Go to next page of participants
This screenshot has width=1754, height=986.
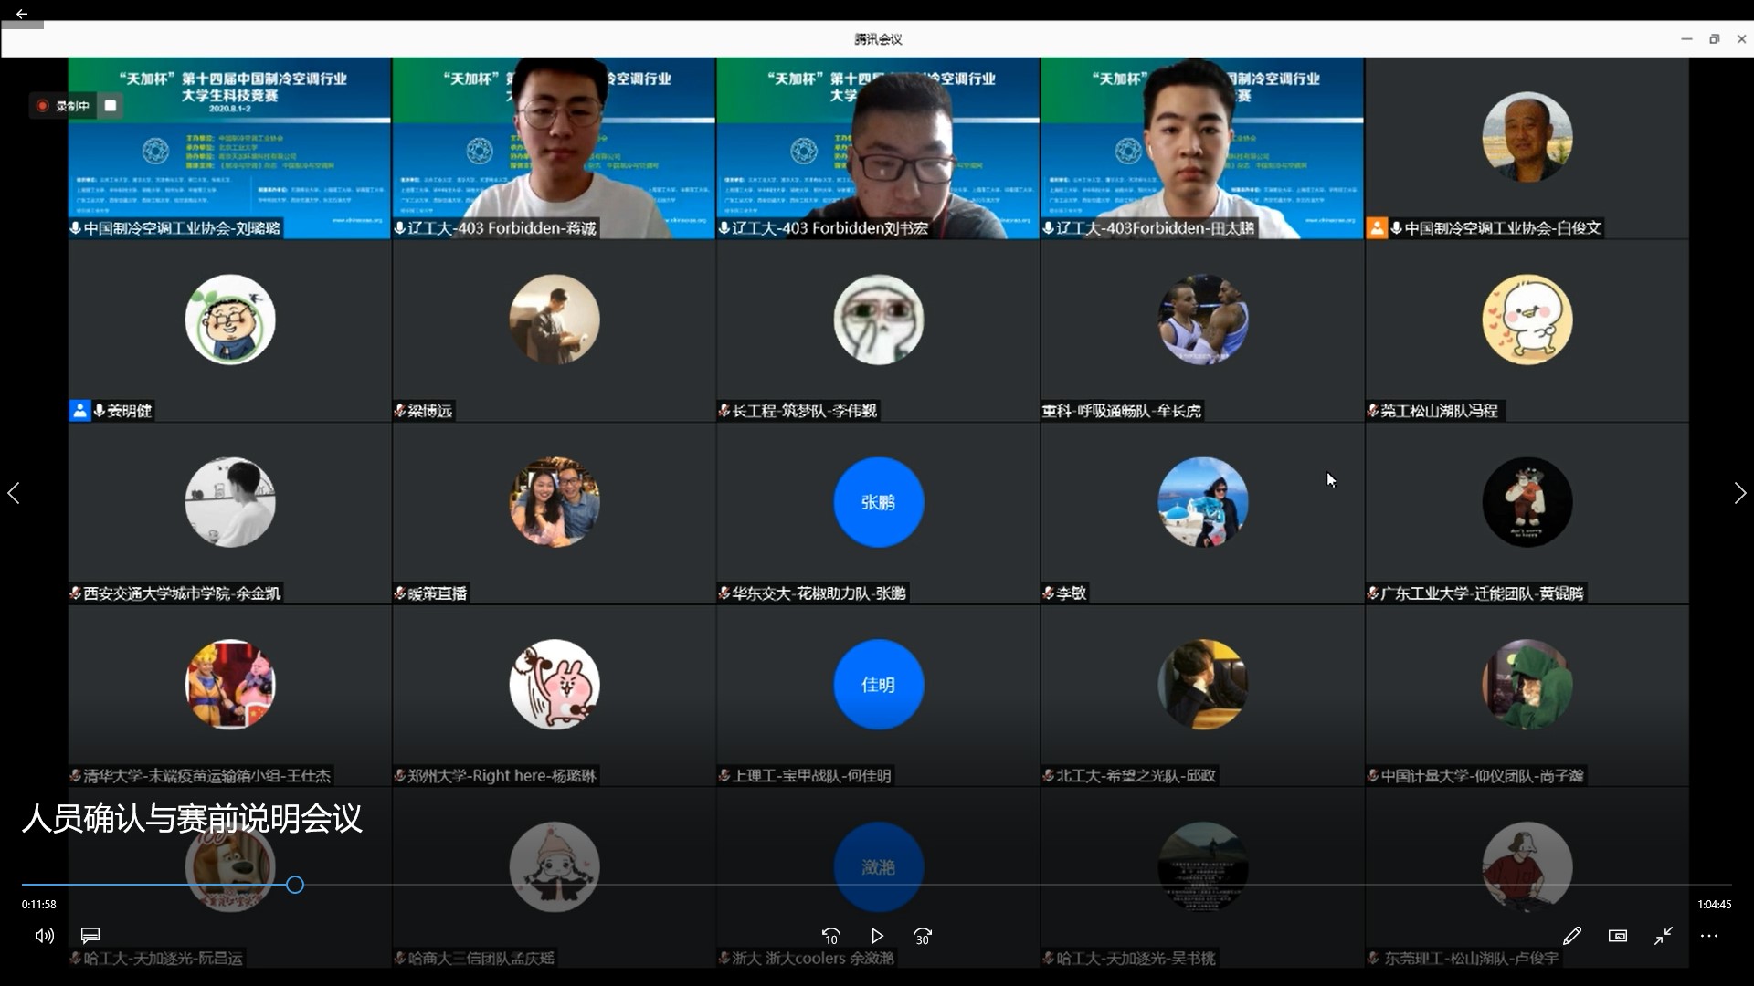point(1739,493)
